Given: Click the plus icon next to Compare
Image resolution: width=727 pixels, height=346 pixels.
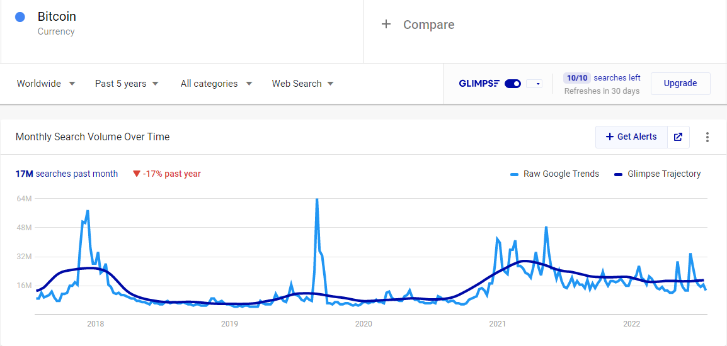Looking at the screenshot, I should point(387,25).
